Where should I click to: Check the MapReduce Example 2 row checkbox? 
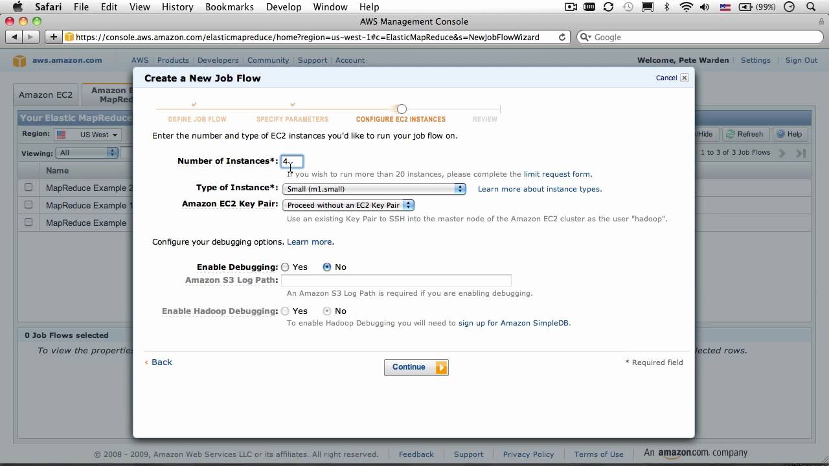point(28,187)
